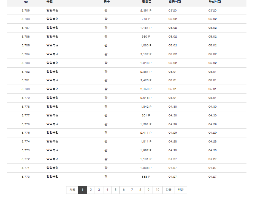Click the 맨끝 (last page) button

point(181,190)
